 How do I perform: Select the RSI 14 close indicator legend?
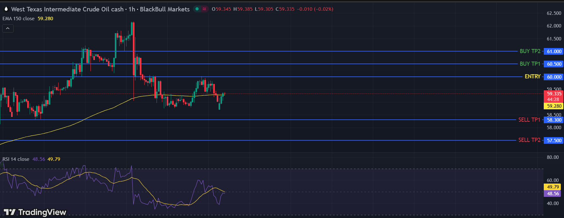click(x=16, y=159)
